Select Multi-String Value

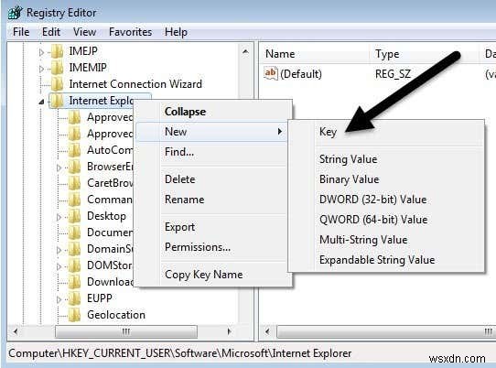(386, 240)
